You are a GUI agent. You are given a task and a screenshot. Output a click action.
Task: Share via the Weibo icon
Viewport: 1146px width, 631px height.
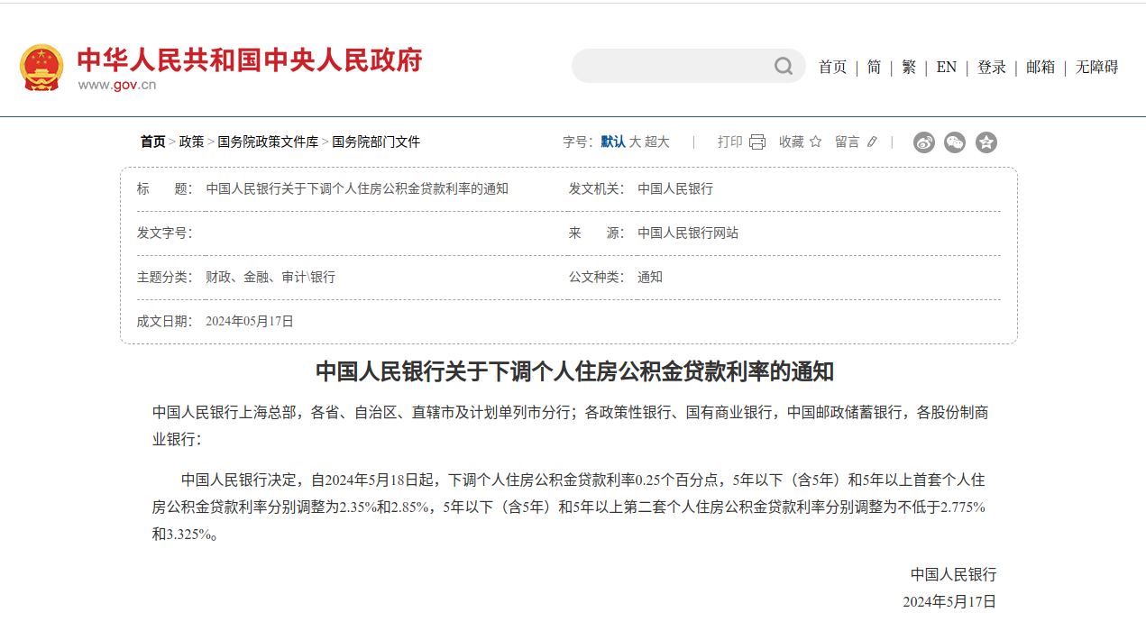click(x=924, y=142)
